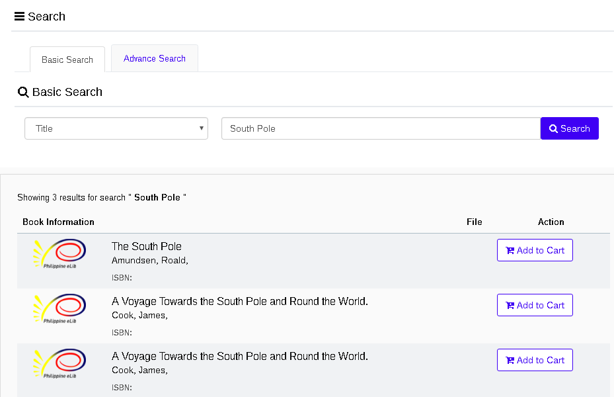Click cart icon in first Add to Cart
Screen dimensions: 614x397
click(x=510, y=251)
